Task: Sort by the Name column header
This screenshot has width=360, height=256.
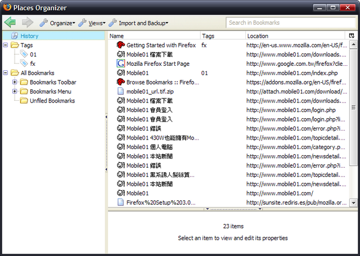Action: pos(154,36)
